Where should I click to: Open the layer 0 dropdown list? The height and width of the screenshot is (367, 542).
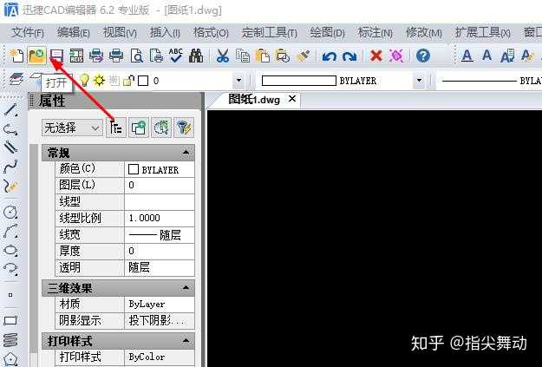coord(238,81)
